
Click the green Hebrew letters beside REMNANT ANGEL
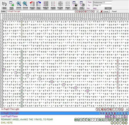[x=101, y=120]
